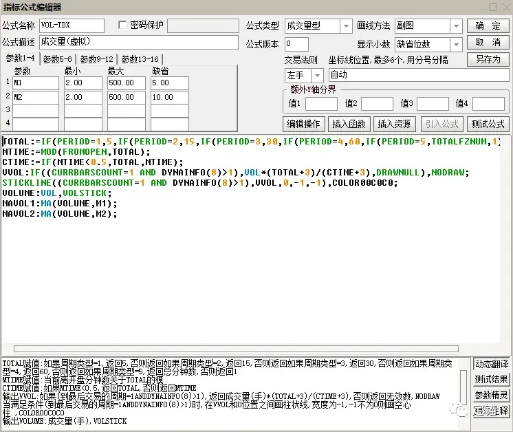Click the code line MAVOL2:MA(VOLUME,M2);
Viewport: 513px width, 432px height.
tap(60, 214)
